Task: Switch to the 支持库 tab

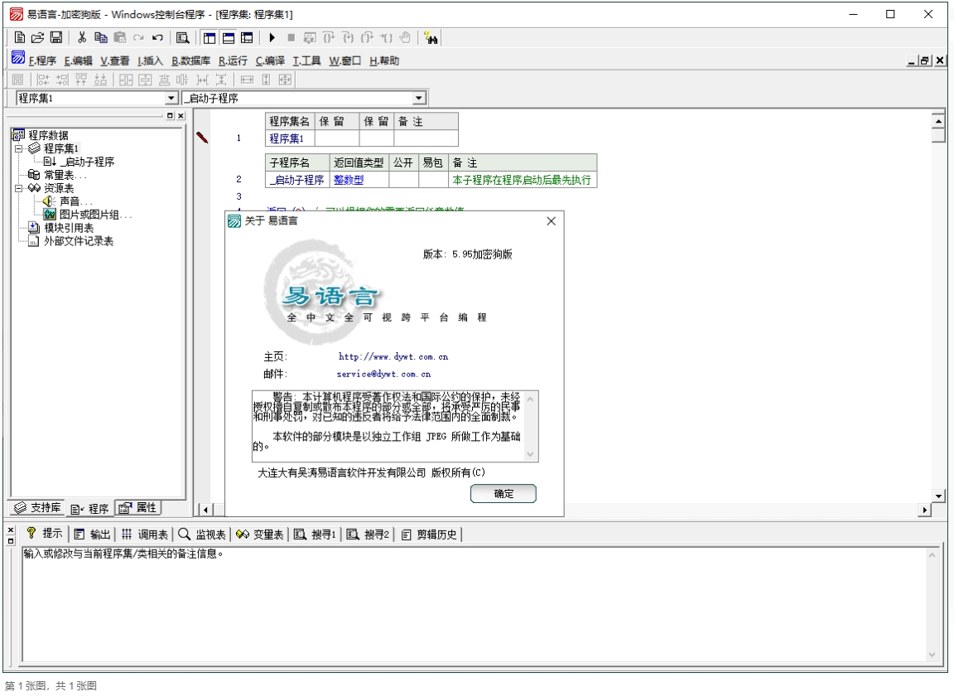Action: coord(38,508)
